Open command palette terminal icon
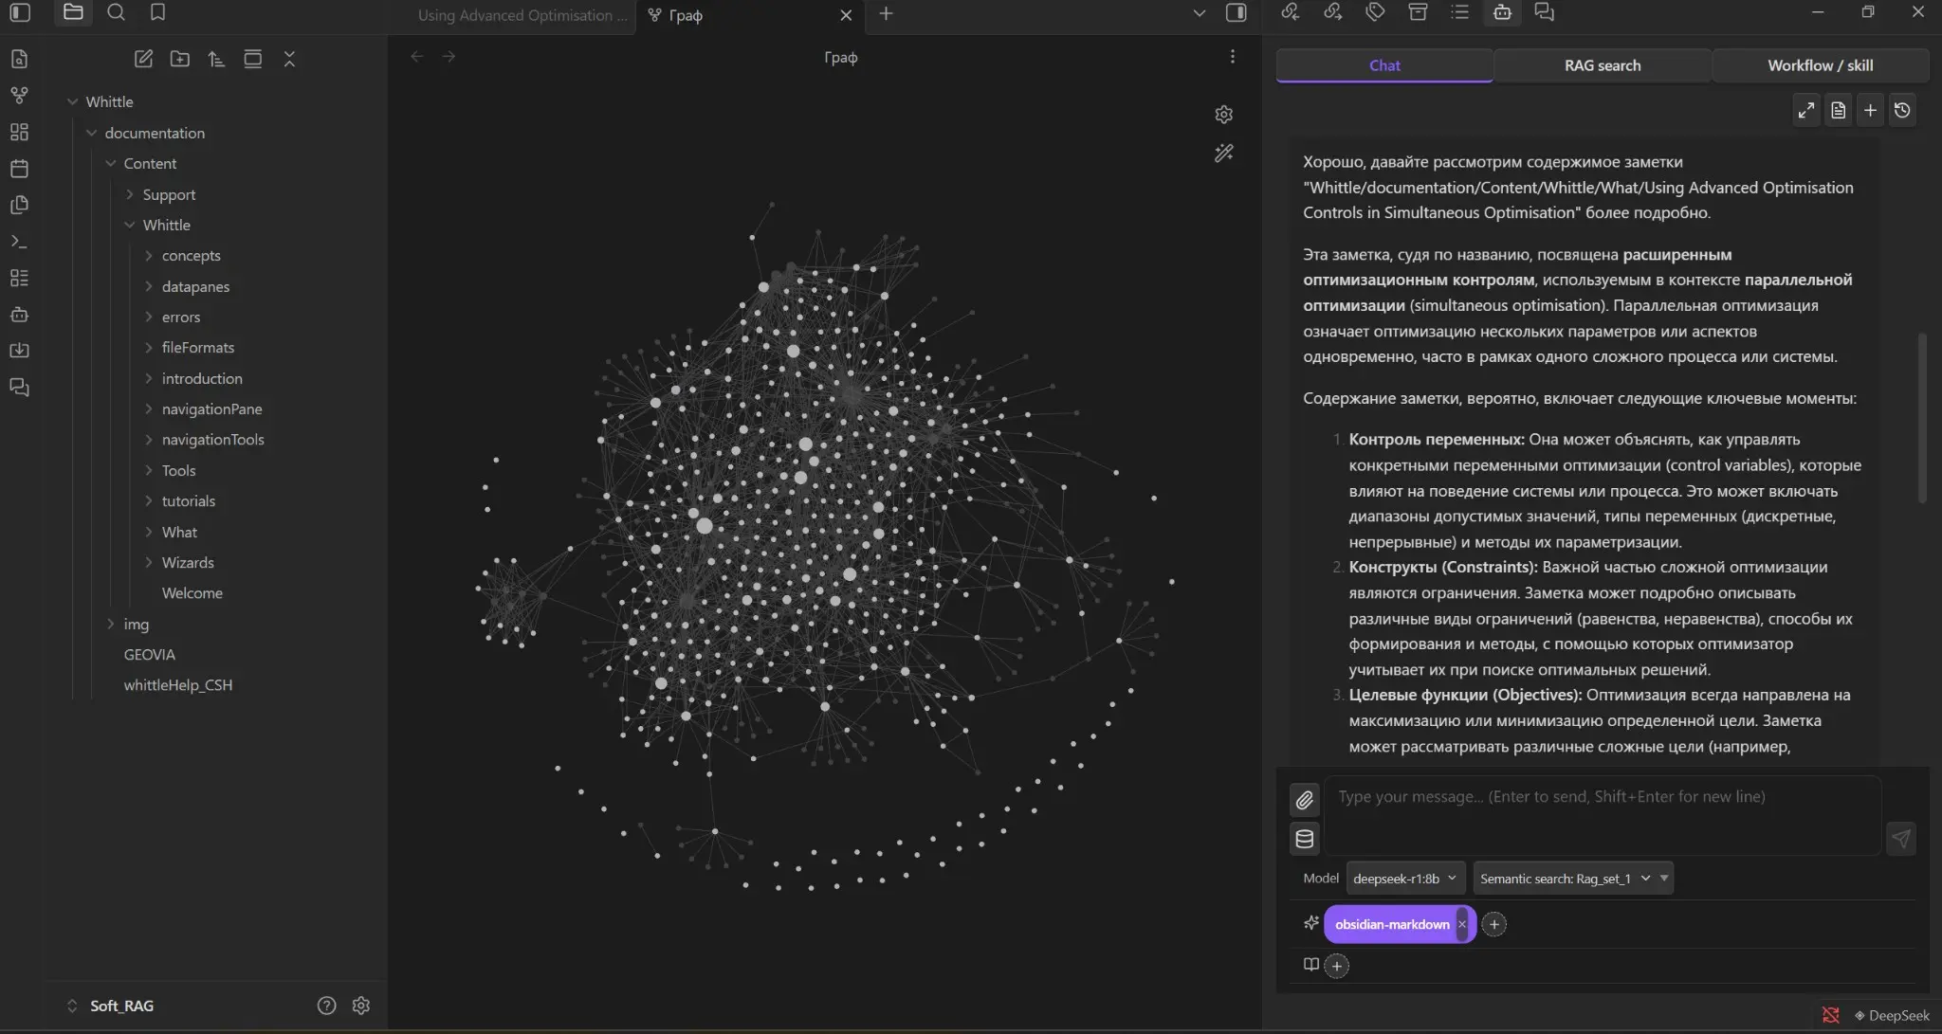 tap(19, 242)
